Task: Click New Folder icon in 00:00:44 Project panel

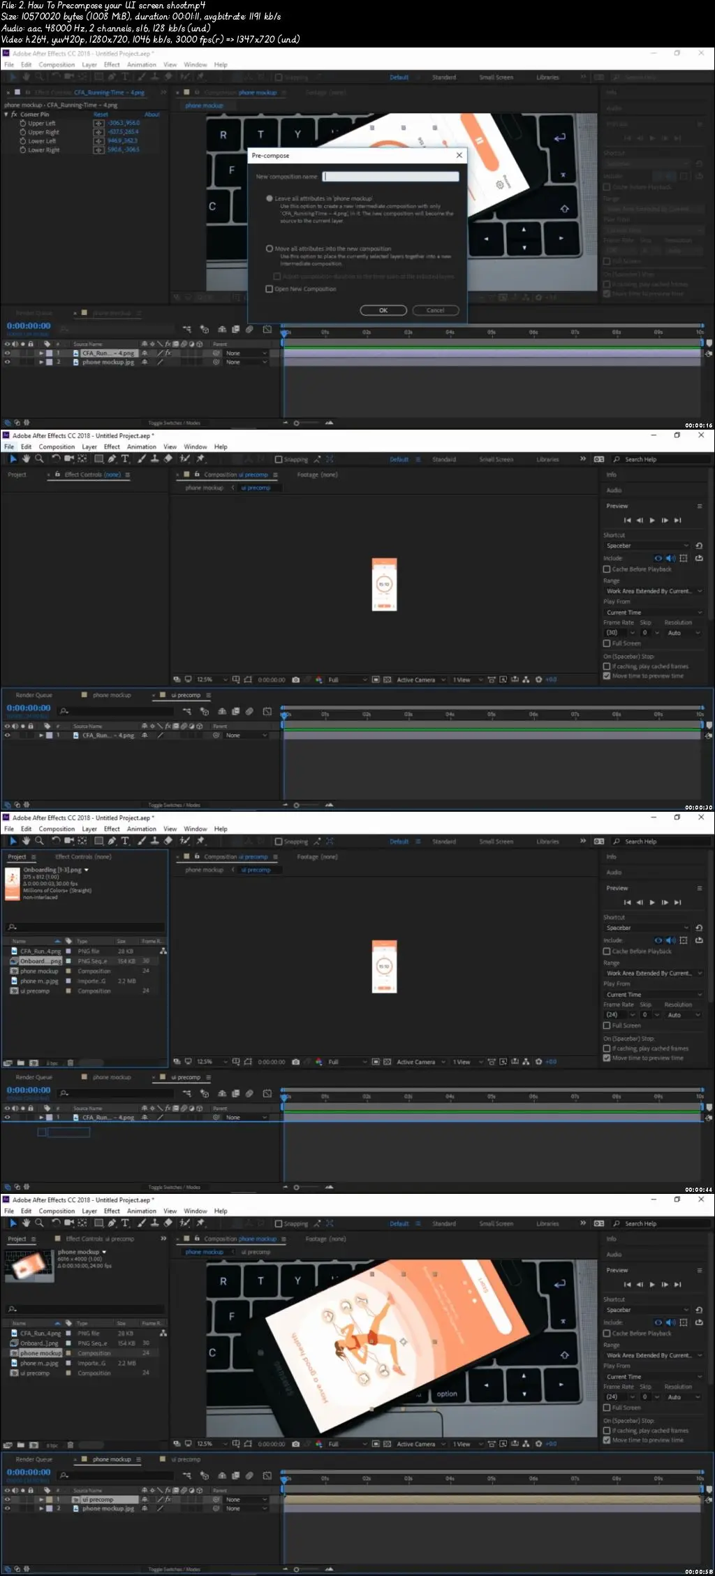Action: pos(21,1063)
